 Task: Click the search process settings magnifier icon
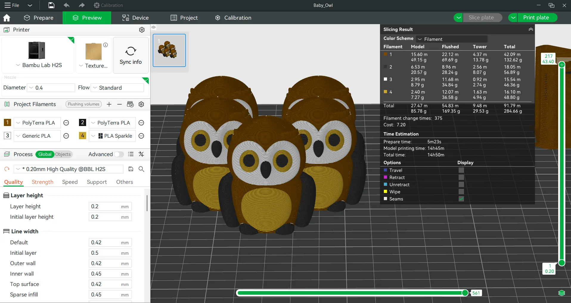142,169
